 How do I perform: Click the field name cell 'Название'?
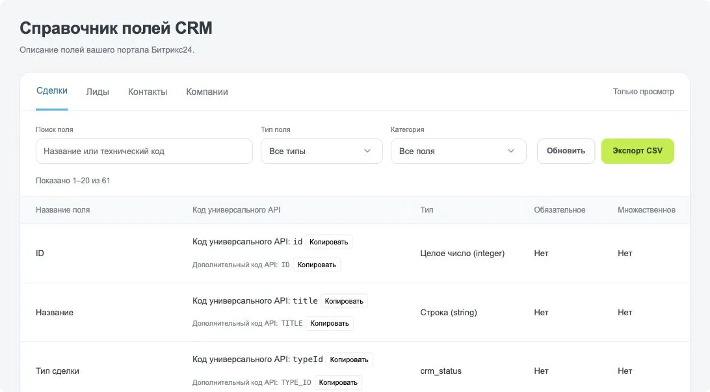(x=55, y=312)
